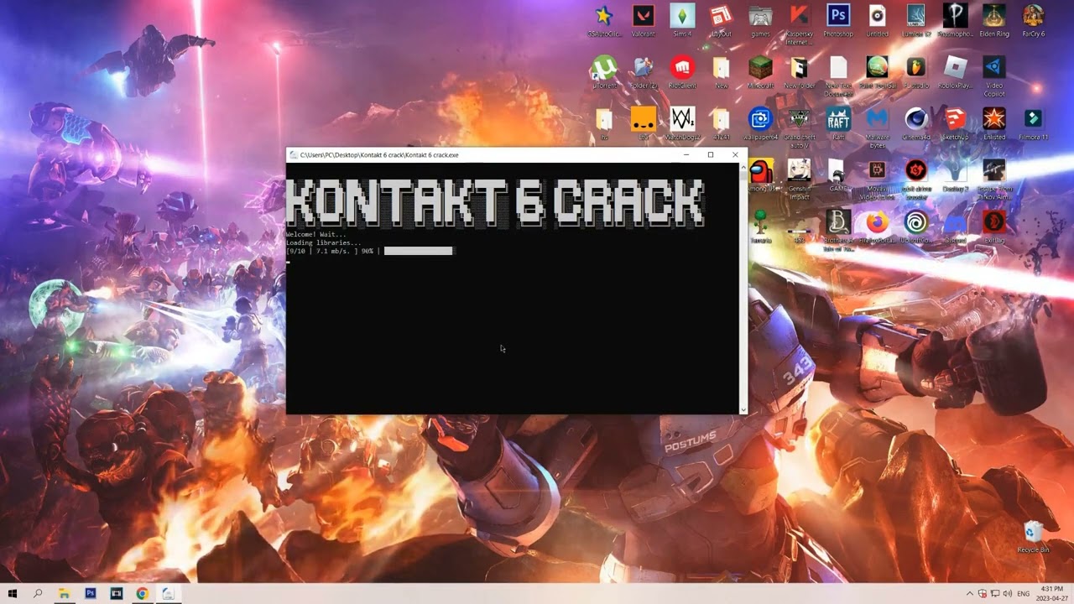Image resolution: width=1074 pixels, height=604 pixels.
Task: Select the Elden Ring desktop icon
Action: 994,21
